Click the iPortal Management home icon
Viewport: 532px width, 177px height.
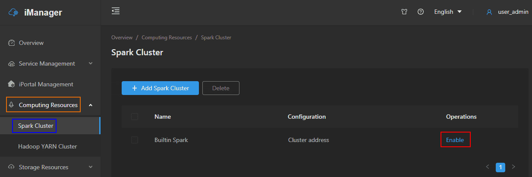(12, 84)
